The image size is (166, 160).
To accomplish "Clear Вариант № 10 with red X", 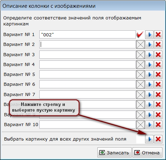I will 158,125.
